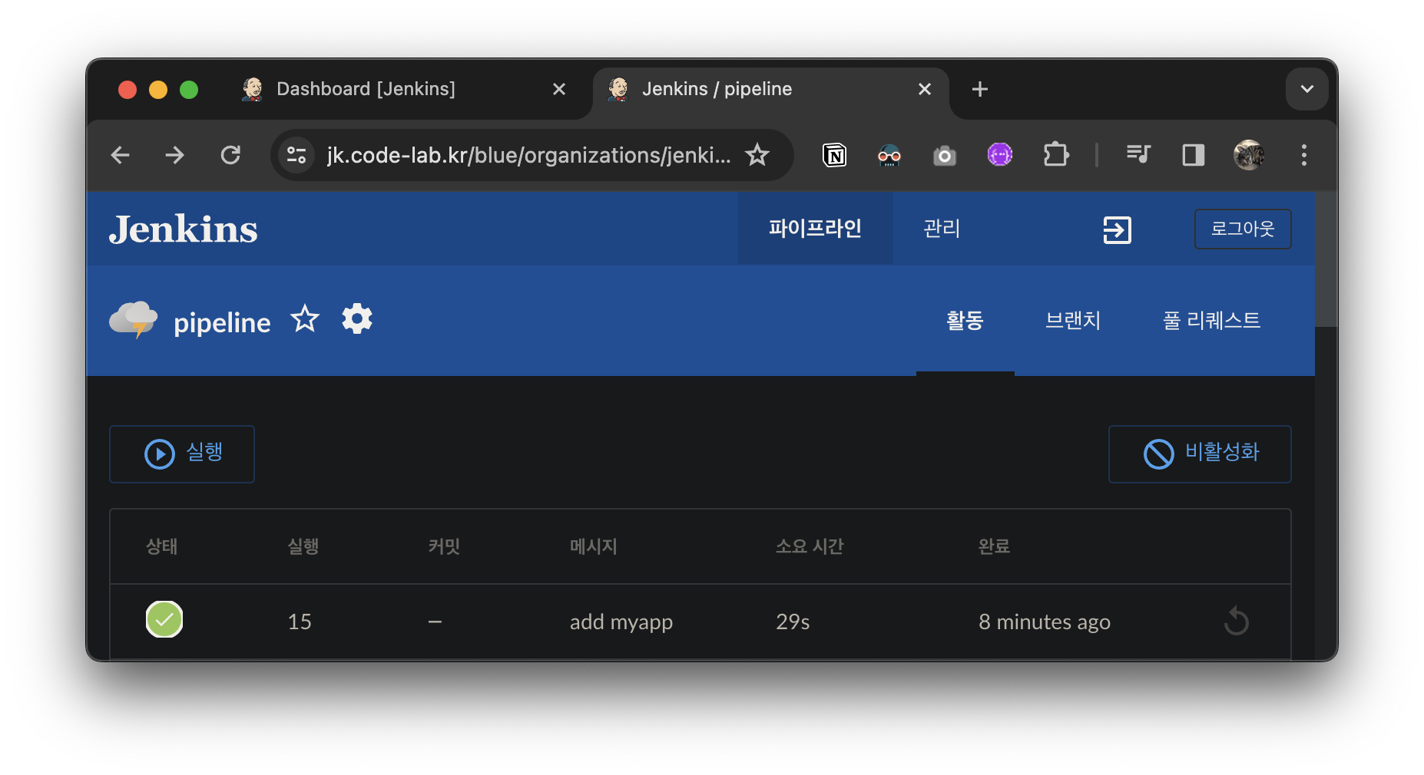Click the 완료 column header
Viewport: 1424px width, 775px height.
tap(994, 546)
